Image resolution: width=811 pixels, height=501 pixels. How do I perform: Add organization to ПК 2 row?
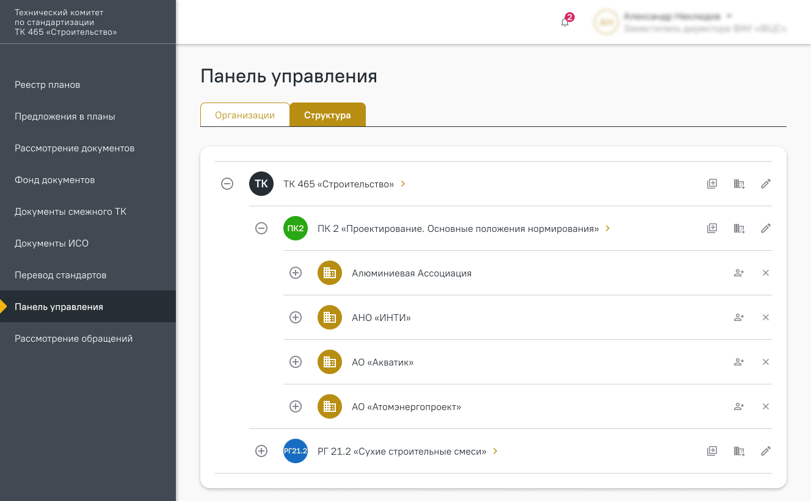tap(739, 228)
